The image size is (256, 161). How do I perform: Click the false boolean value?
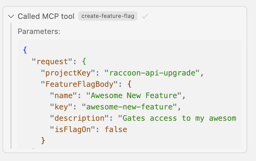point(116,129)
